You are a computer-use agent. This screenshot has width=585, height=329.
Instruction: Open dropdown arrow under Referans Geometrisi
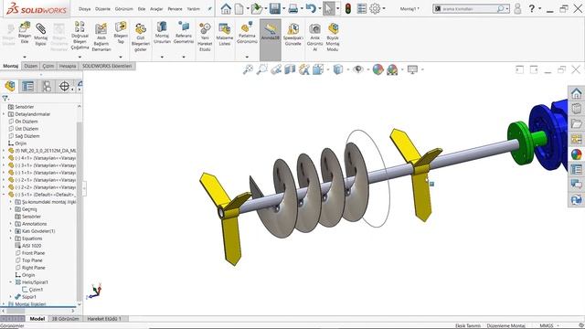[184, 57]
